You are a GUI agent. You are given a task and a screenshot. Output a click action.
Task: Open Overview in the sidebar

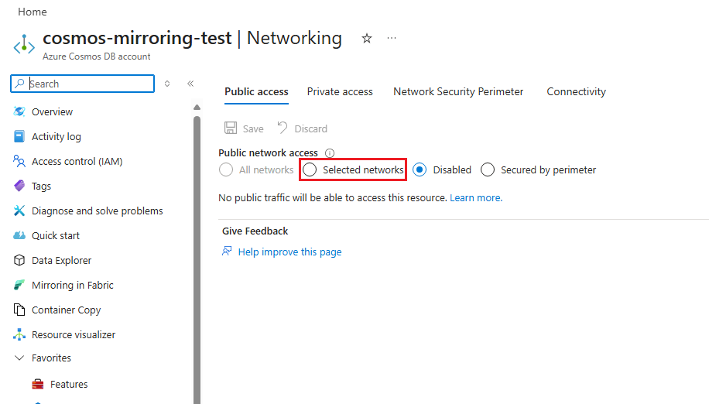tap(52, 111)
